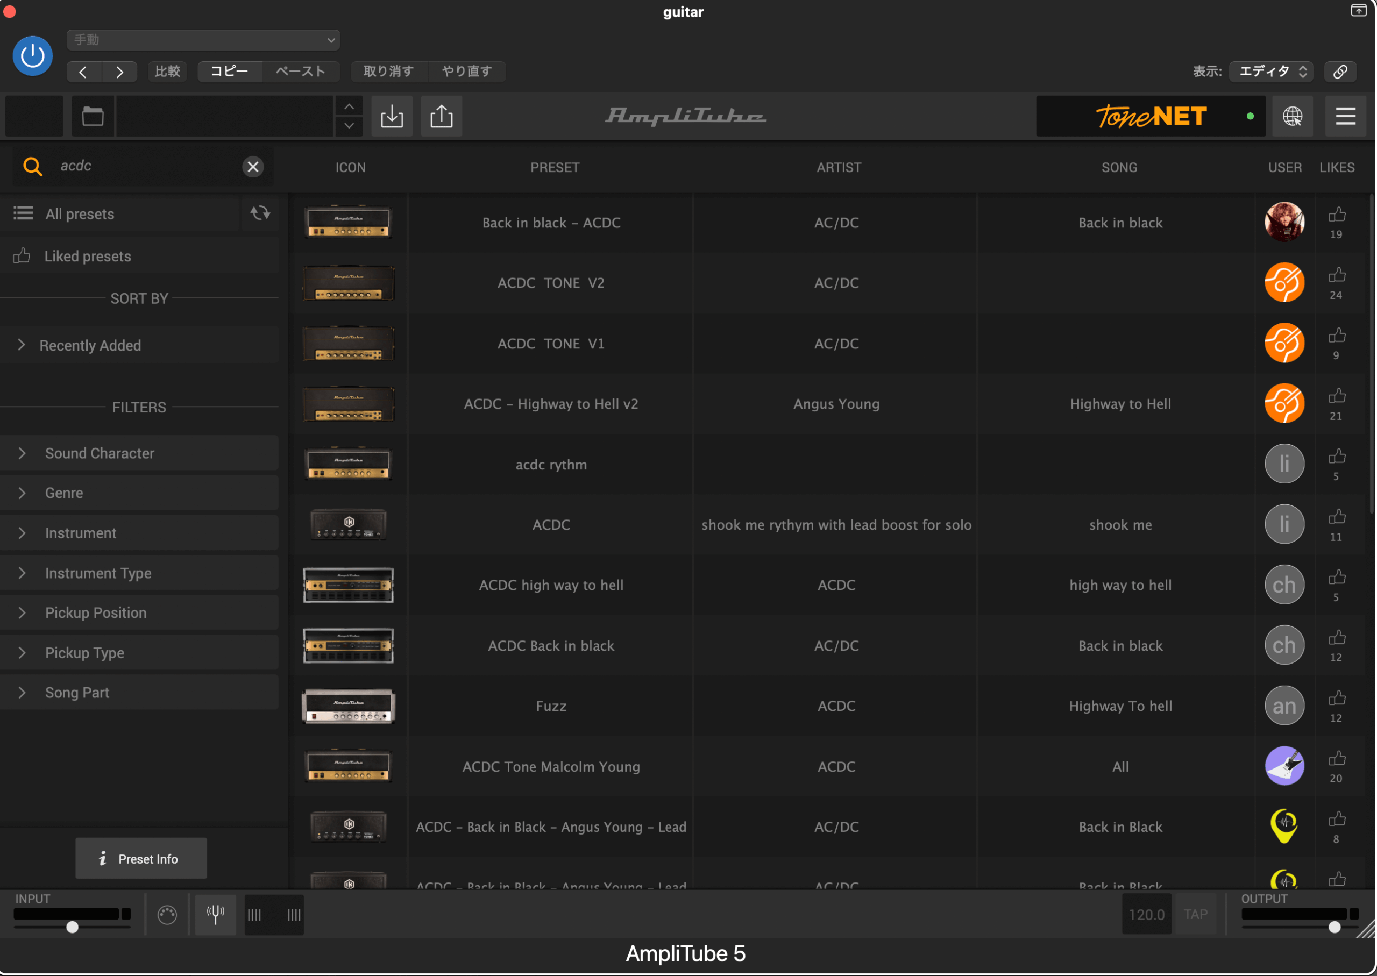
Task: Open MIDI settings via the MIDI connector icon
Action: 167,914
